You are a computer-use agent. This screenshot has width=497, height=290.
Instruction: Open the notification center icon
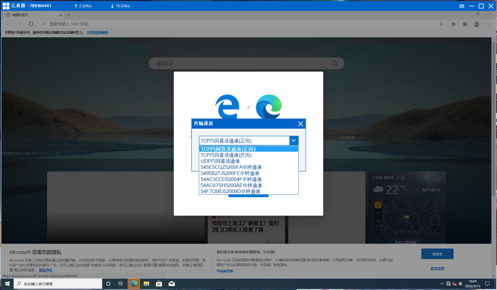coord(487,284)
